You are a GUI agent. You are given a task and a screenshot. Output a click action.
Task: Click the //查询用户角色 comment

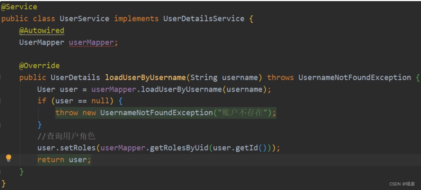[x=67, y=136]
